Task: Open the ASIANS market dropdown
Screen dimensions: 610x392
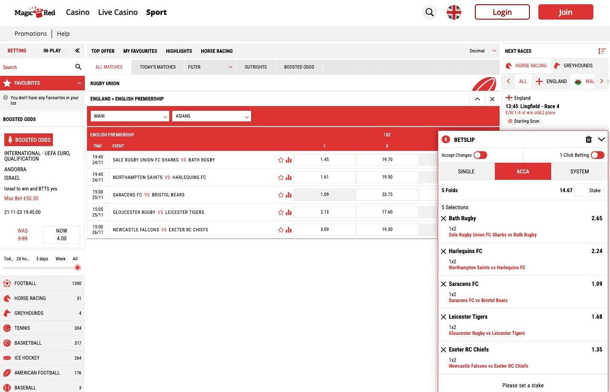Action: coord(211,116)
